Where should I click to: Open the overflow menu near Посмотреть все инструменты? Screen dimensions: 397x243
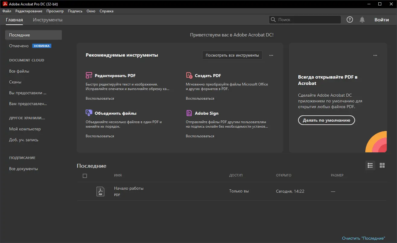point(271,55)
